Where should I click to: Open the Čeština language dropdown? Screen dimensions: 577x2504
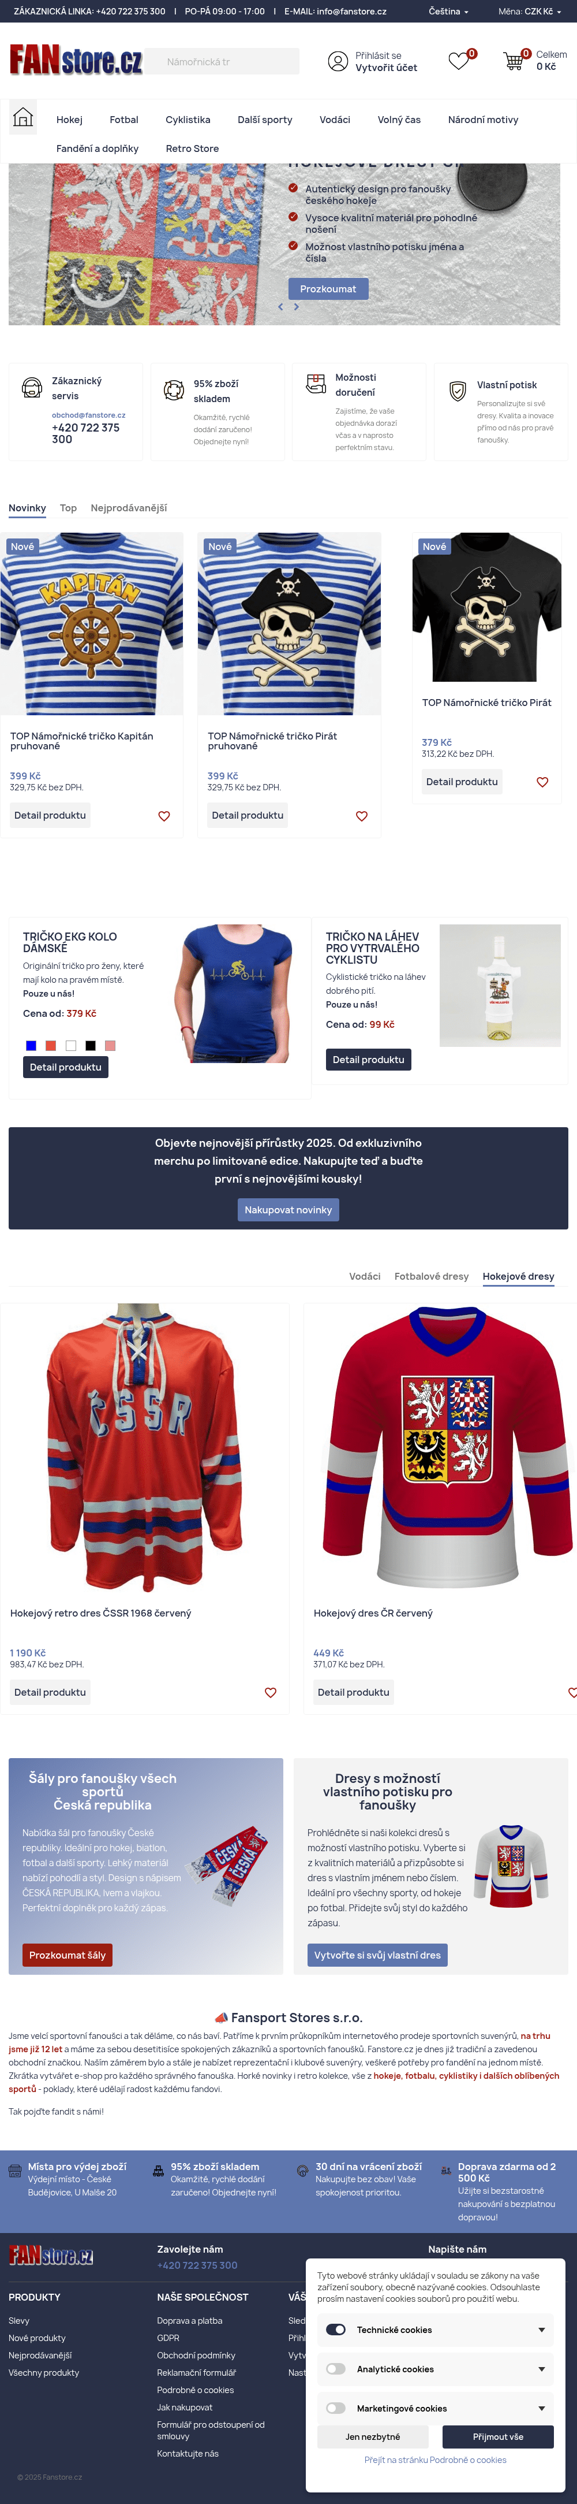coord(449,12)
